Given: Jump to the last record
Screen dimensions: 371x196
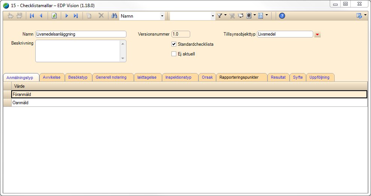Looking at the screenshot, I should tap(76, 16).
